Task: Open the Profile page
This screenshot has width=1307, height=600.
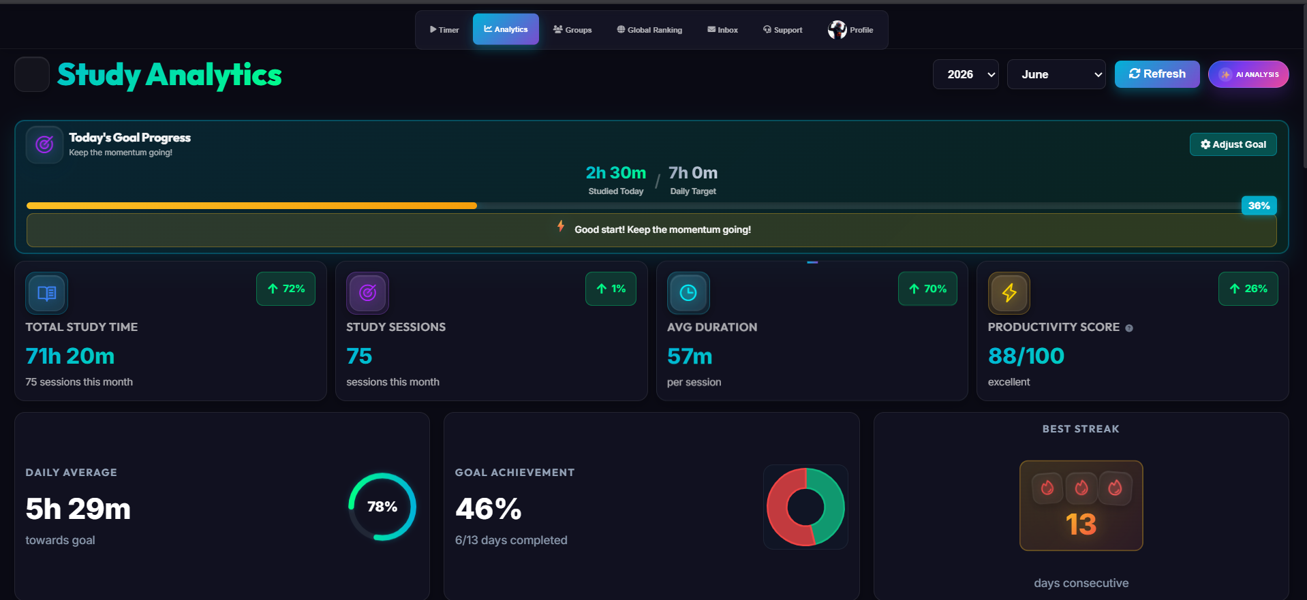Action: click(x=850, y=30)
